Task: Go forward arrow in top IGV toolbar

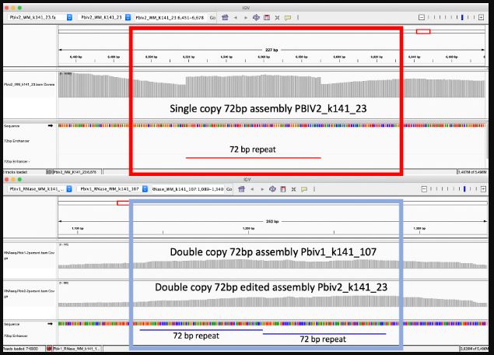Action: (246, 18)
